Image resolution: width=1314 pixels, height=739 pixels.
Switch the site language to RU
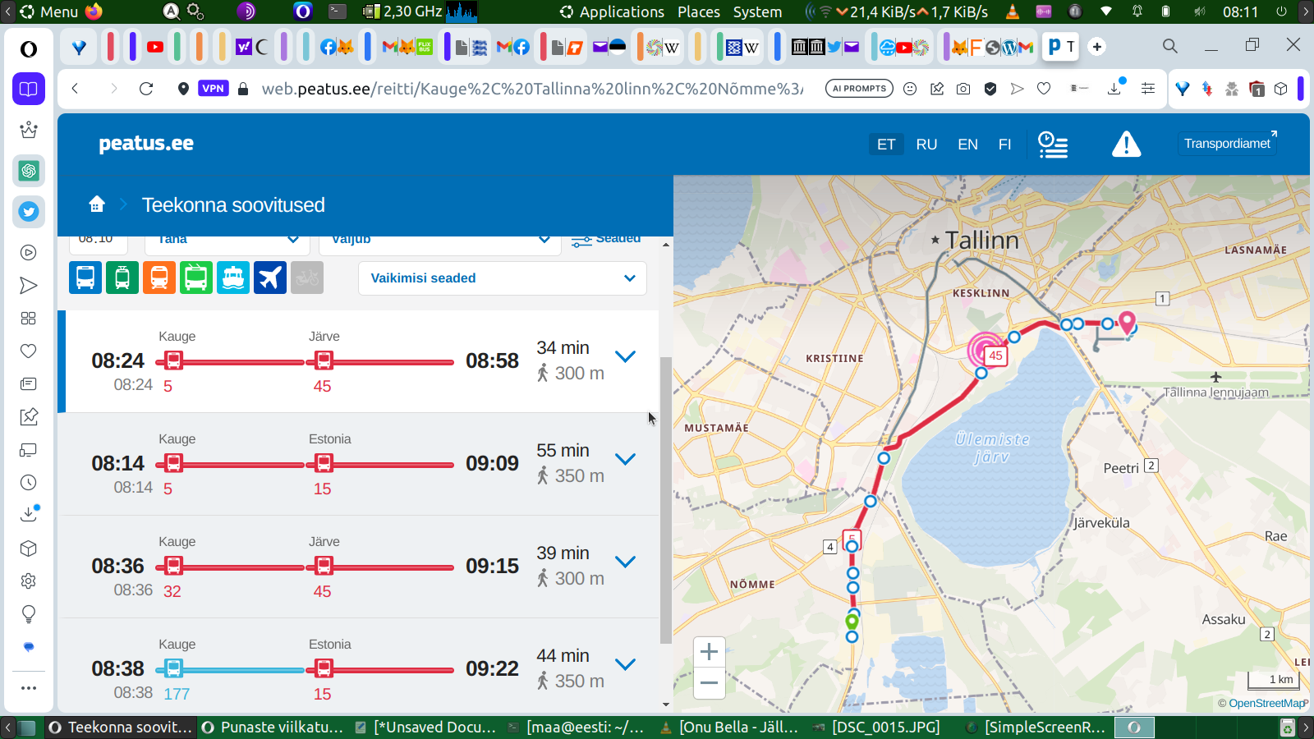[926, 145]
